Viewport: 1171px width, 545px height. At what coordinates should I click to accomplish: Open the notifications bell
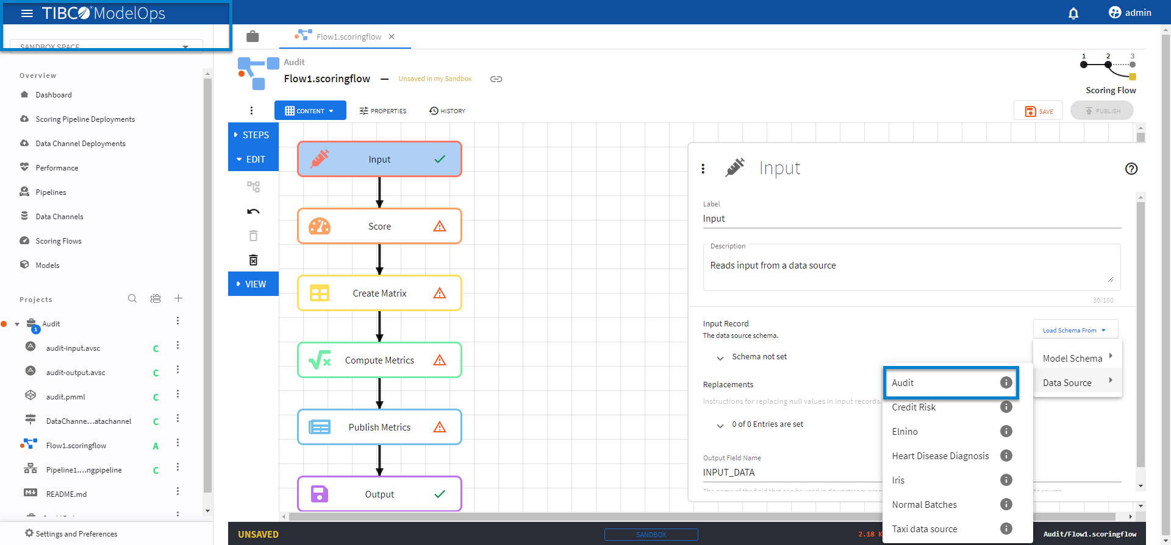click(x=1073, y=13)
